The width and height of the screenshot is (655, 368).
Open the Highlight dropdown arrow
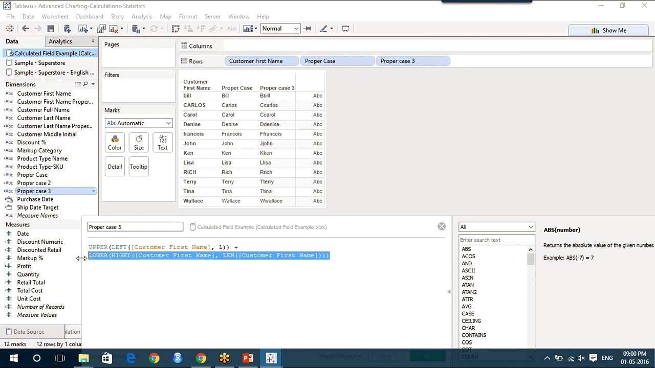332,29
